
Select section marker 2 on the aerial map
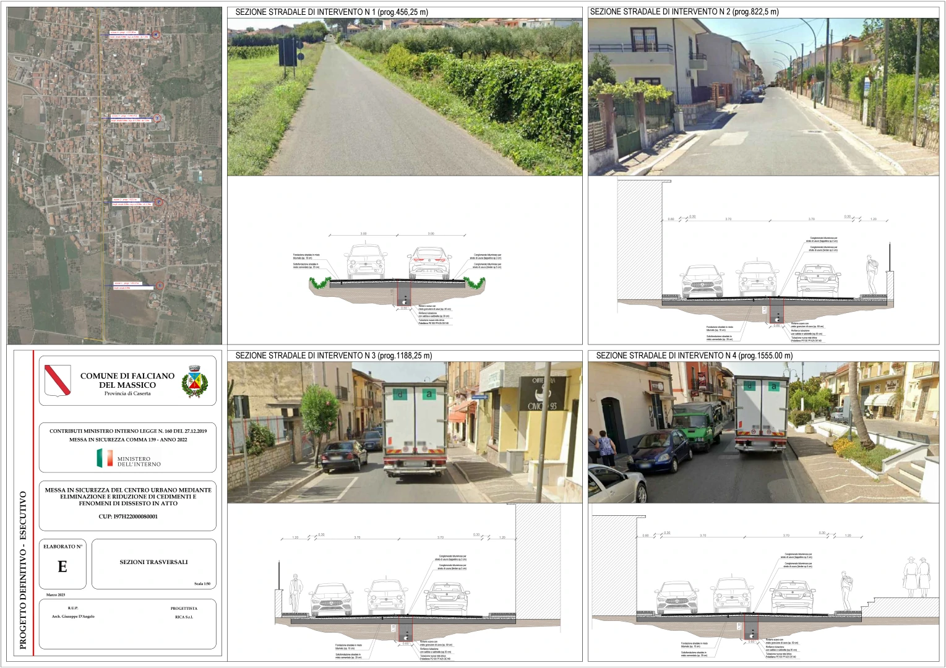(159, 202)
